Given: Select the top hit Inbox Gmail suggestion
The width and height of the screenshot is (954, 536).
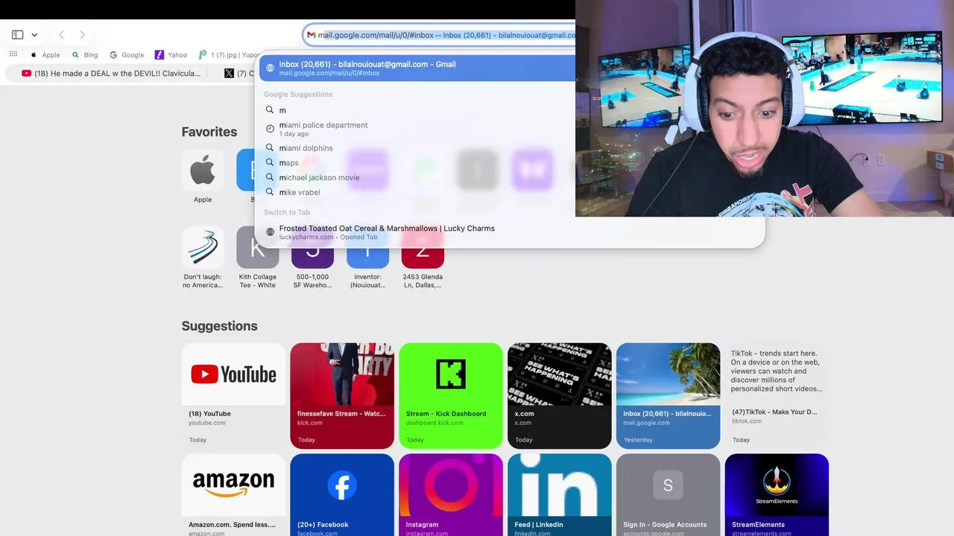Looking at the screenshot, I should point(417,68).
